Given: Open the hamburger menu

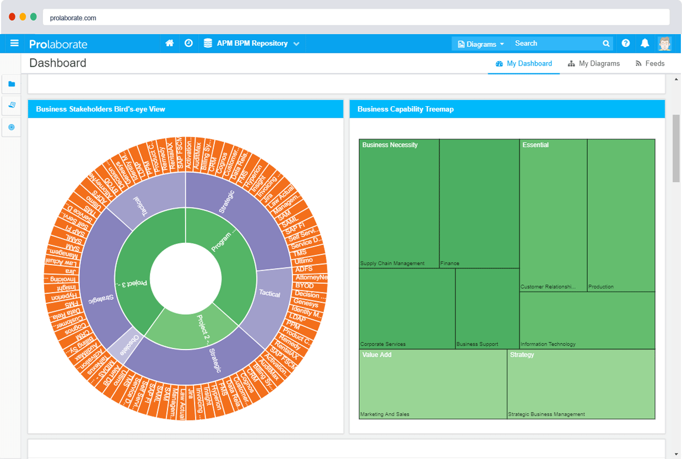Looking at the screenshot, I should (14, 43).
